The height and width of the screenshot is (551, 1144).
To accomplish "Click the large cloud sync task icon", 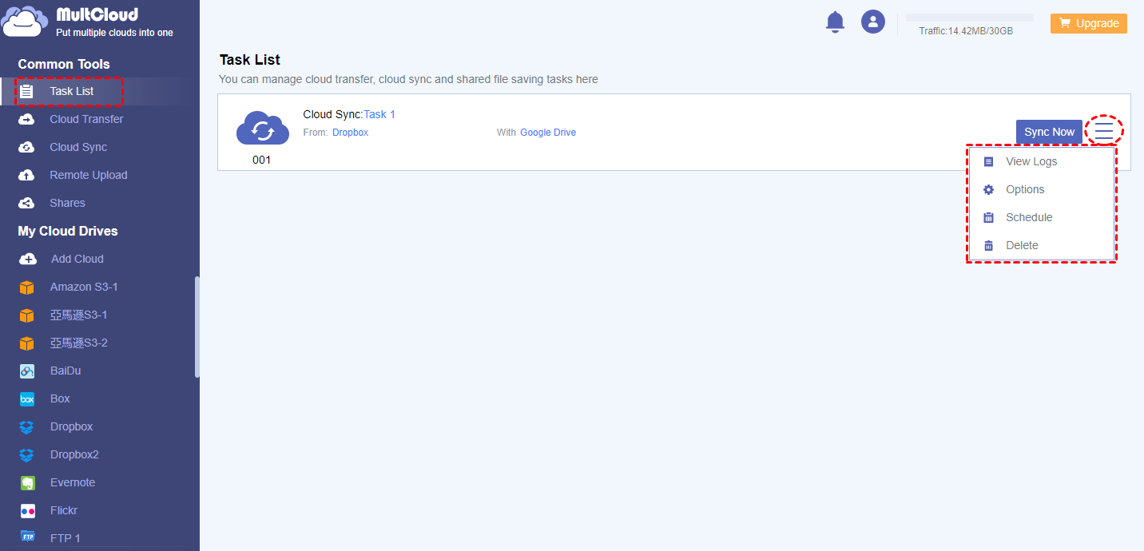I will click(262, 128).
